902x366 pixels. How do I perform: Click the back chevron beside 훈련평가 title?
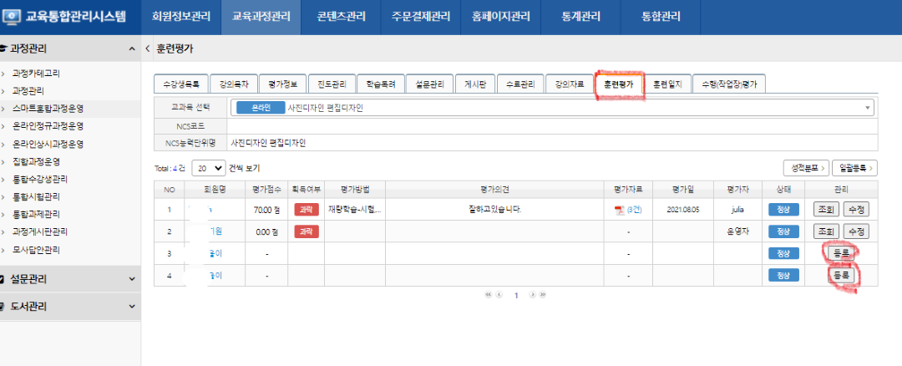[x=148, y=49]
